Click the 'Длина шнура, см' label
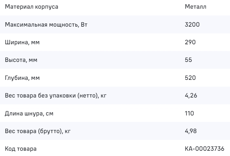 pyautogui.click(x=28, y=114)
